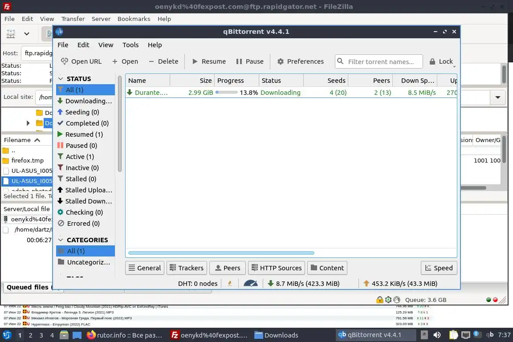The image size is (513, 342).
Task: Filter by Seeding (0) status
Action: (85, 112)
